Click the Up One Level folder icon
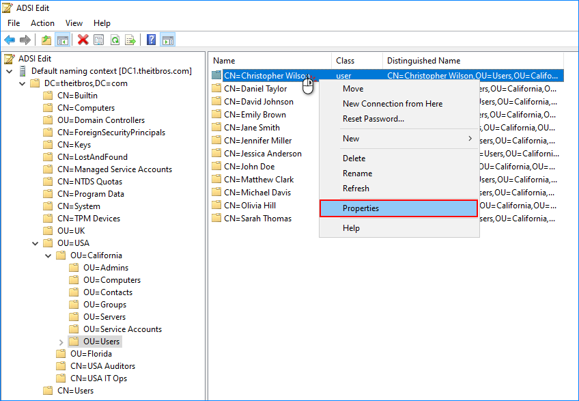Viewport: 579px width, 401px height. [46, 40]
